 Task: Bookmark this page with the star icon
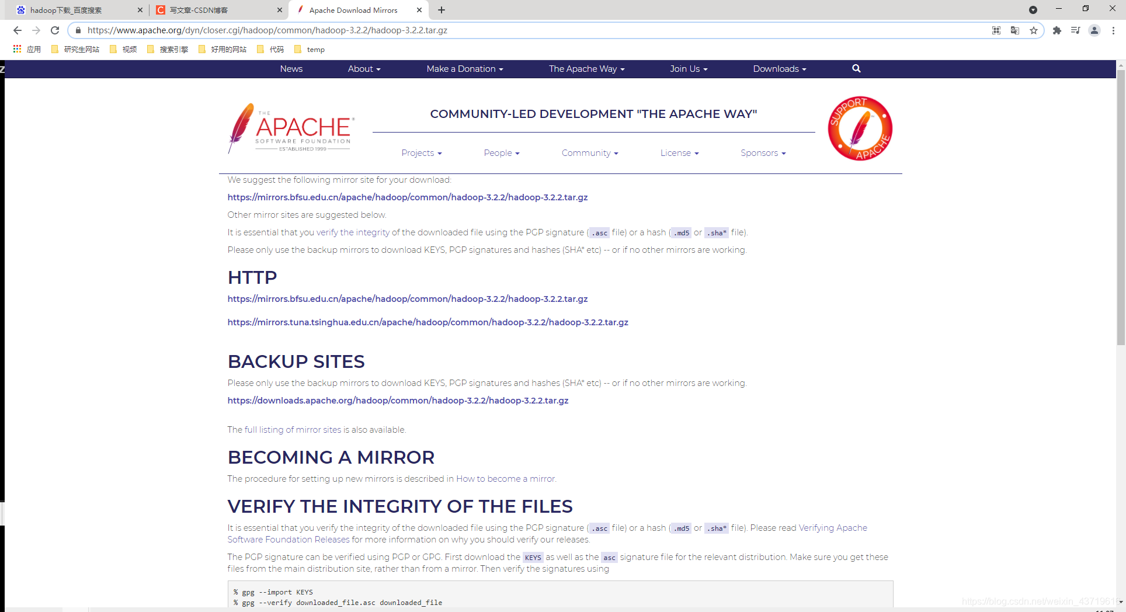point(1034,30)
